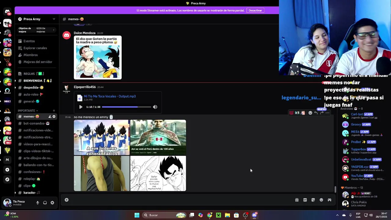Invite members to memes channel icon
The height and width of the screenshot is (220, 391).
pos(49,116)
